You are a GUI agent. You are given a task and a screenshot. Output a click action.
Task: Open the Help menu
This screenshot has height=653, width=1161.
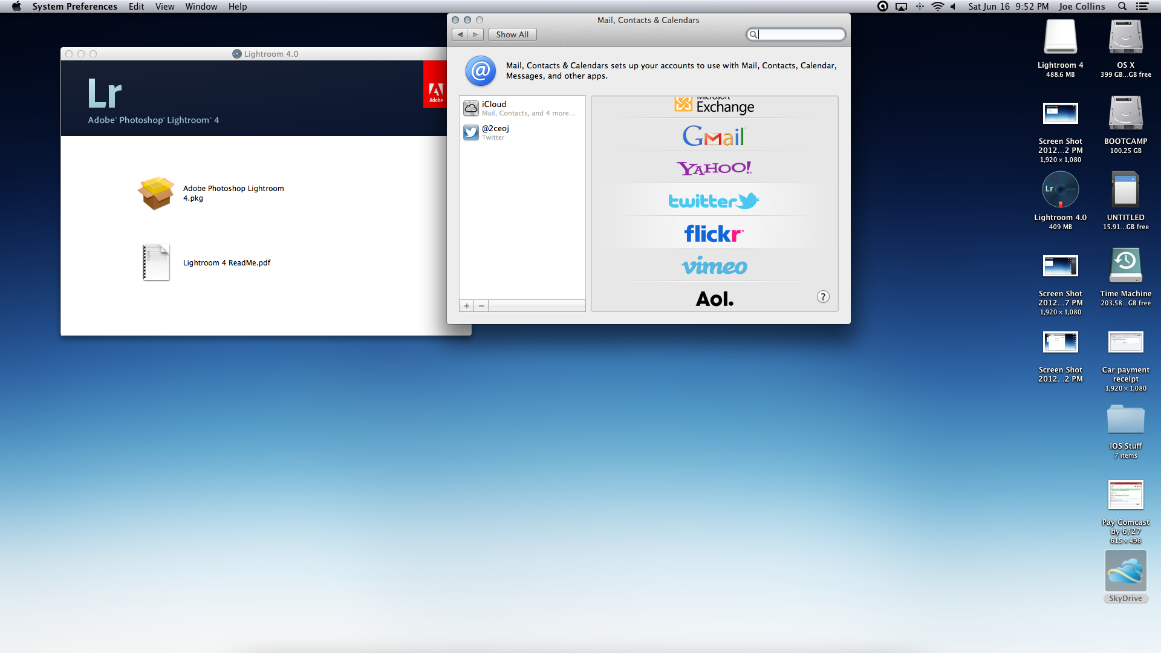coord(238,7)
